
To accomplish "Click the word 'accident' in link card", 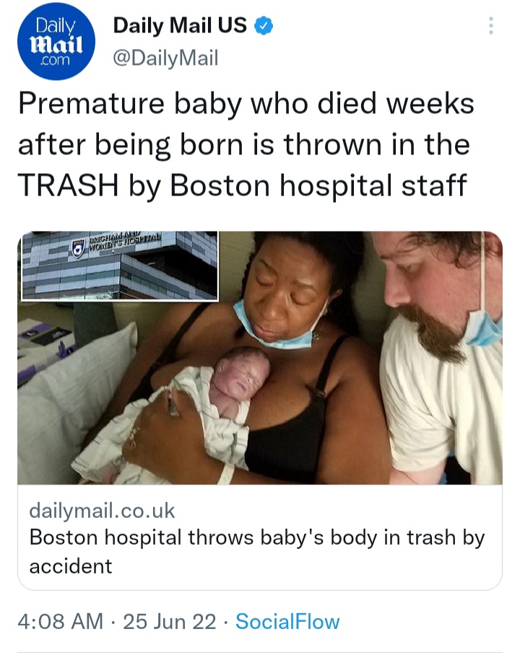I will pyautogui.click(x=71, y=566).
